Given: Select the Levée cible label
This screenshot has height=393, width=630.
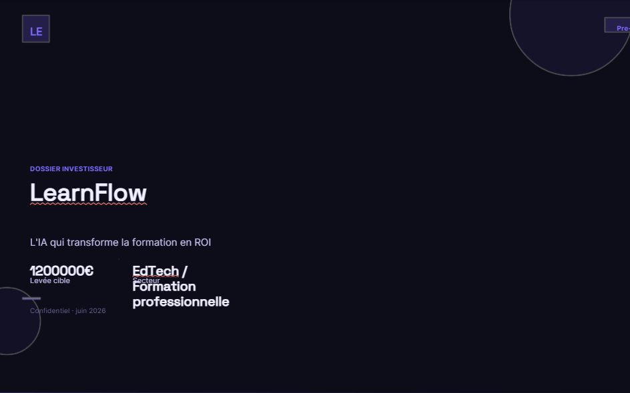Looking at the screenshot, I should (x=50, y=280).
